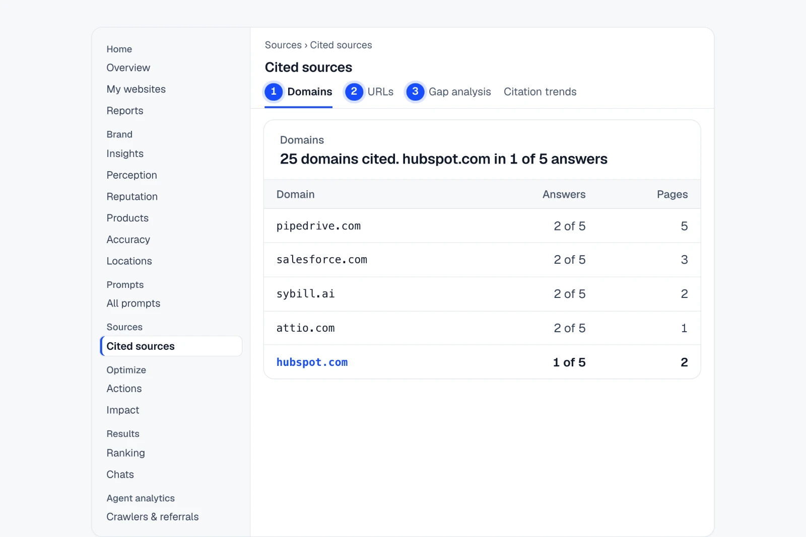
Task: Open Actions under Optimize
Action: pyautogui.click(x=124, y=389)
